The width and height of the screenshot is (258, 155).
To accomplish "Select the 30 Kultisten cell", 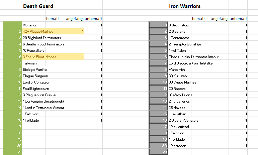I will (x=179, y=76).
